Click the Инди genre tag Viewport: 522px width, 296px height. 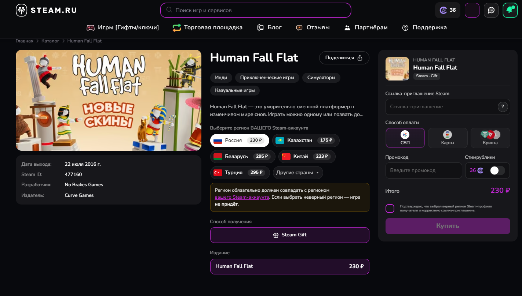[221, 78]
